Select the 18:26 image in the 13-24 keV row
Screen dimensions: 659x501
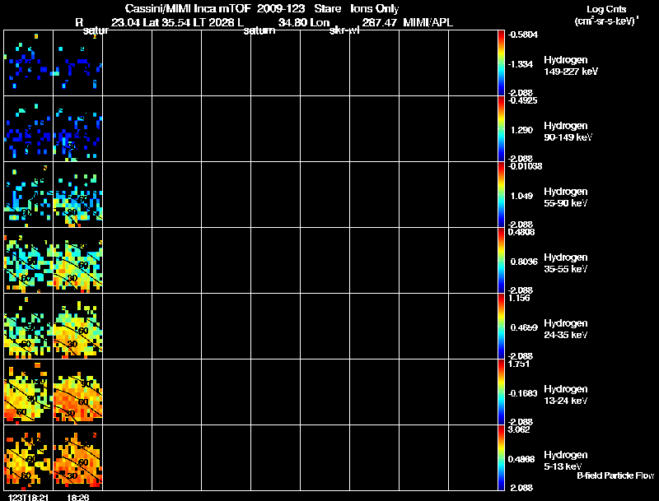coord(77,392)
